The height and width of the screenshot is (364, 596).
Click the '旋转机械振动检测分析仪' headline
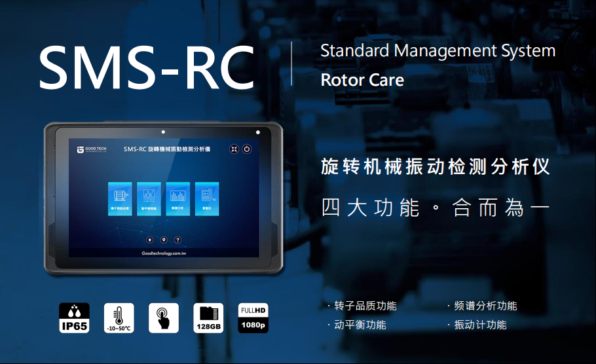pos(436,166)
